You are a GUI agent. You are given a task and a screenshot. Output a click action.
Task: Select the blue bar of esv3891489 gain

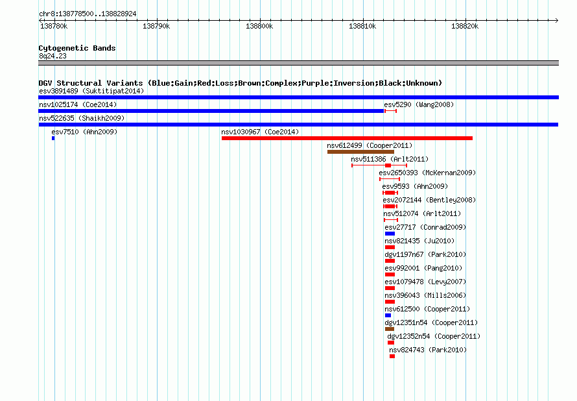tap(298, 97)
